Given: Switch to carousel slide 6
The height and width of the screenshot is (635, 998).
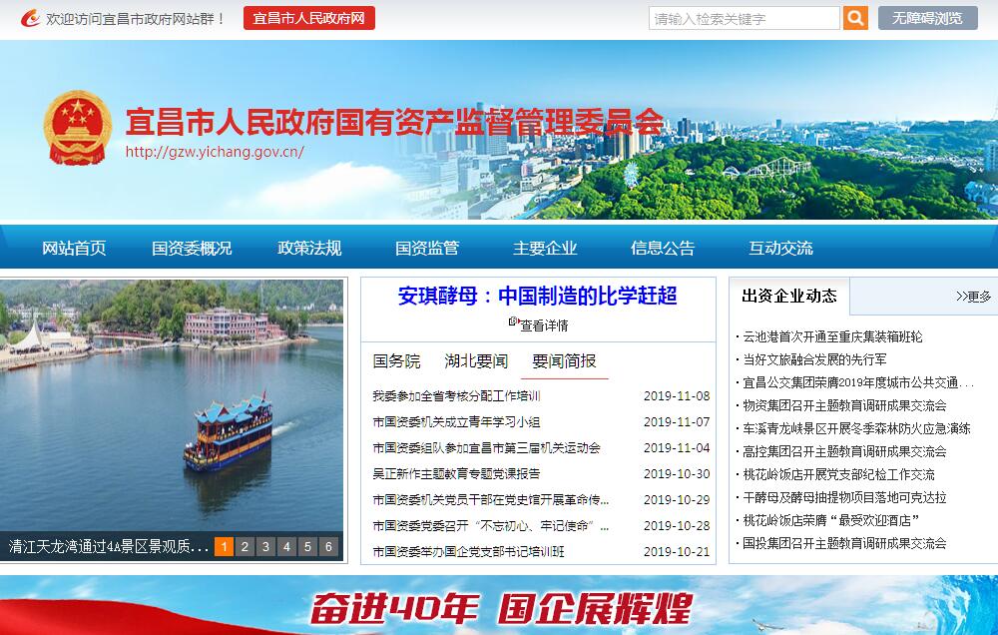Looking at the screenshot, I should click(x=328, y=546).
